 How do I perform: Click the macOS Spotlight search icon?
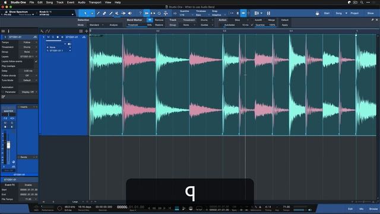pyautogui.click(x=362, y=2)
